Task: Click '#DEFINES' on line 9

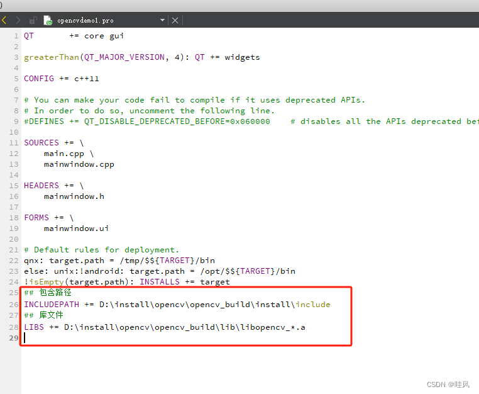Action: tap(44, 121)
